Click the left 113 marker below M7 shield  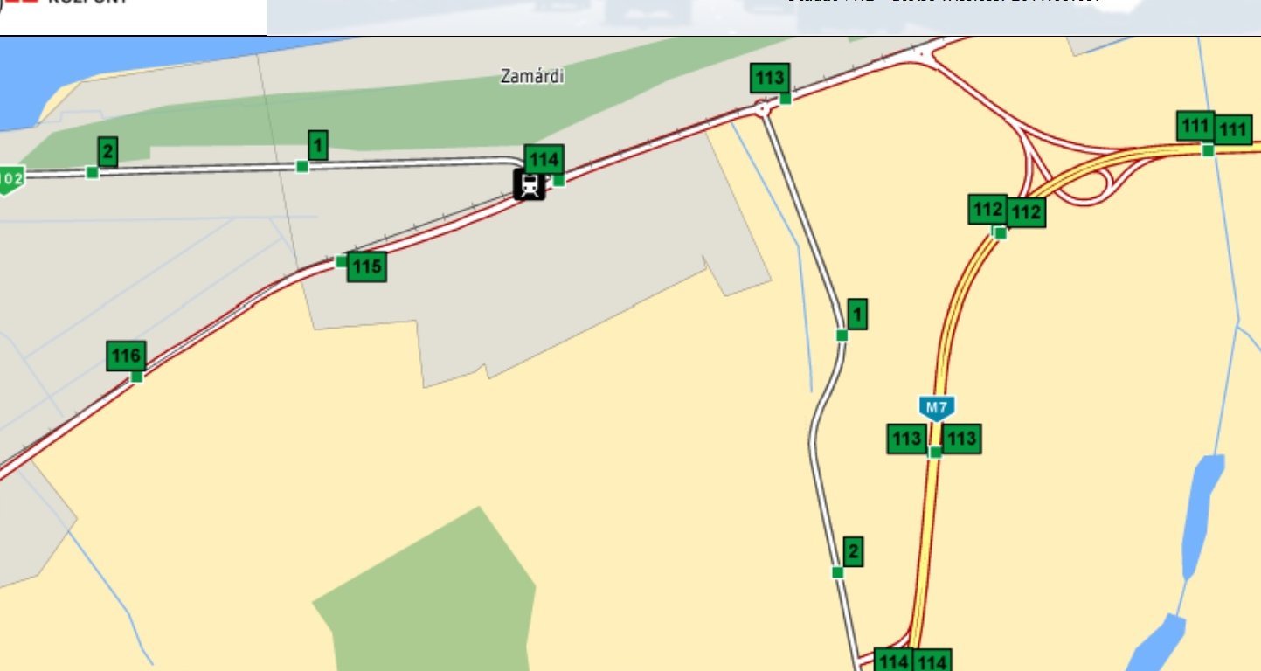(x=906, y=439)
